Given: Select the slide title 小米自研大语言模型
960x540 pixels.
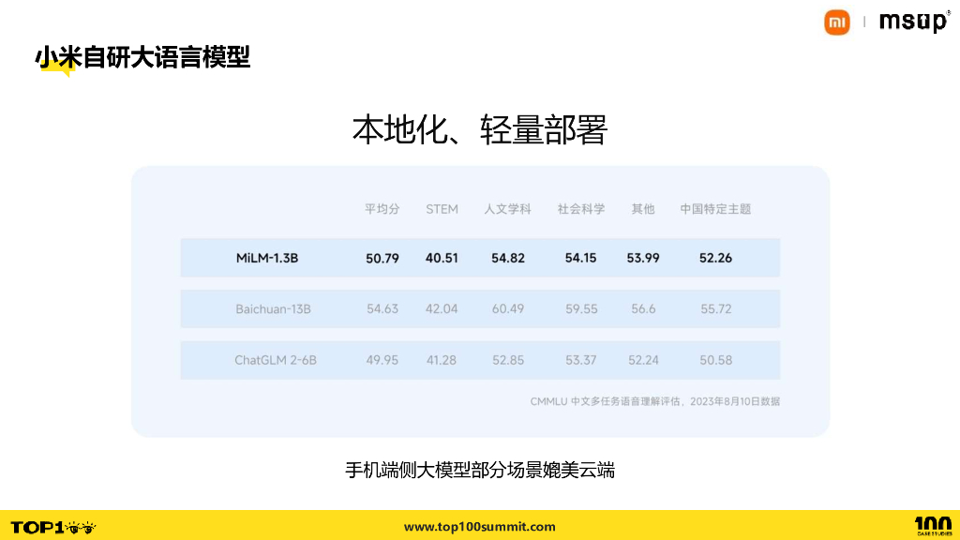Looking at the screenshot, I should tap(142, 57).
